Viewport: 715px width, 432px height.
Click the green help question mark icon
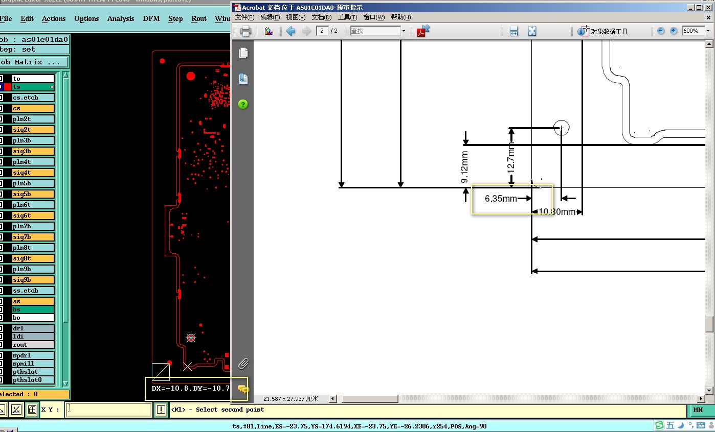[x=243, y=104]
